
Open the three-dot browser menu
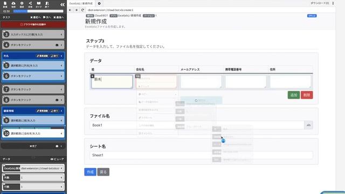(333, 3)
